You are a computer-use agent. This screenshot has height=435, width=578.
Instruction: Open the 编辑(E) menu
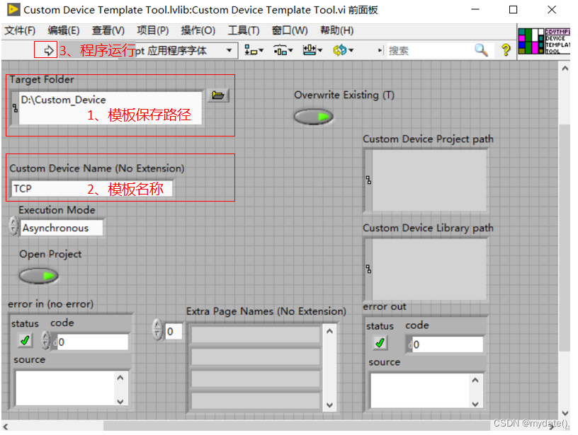tap(64, 30)
